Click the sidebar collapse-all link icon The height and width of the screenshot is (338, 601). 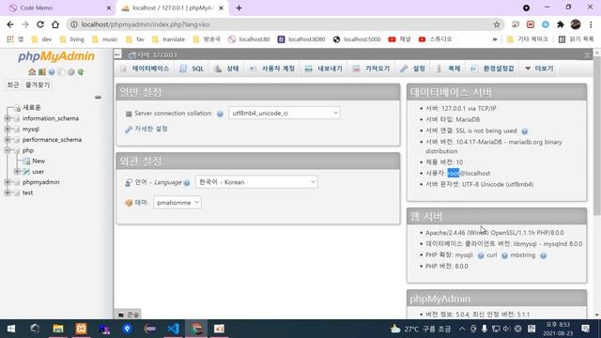point(98,98)
